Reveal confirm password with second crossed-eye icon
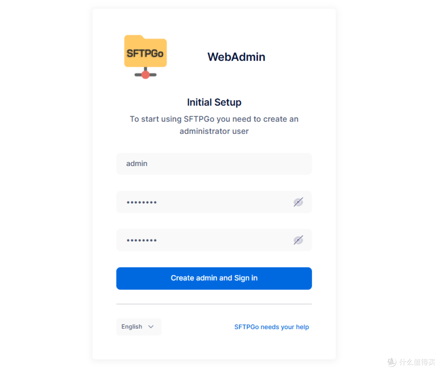The width and height of the screenshot is (439, 371). [298, 240]
